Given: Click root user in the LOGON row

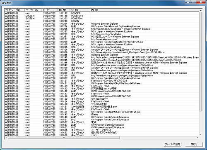Looking at the screenshot, I should [x=27, y=21].
